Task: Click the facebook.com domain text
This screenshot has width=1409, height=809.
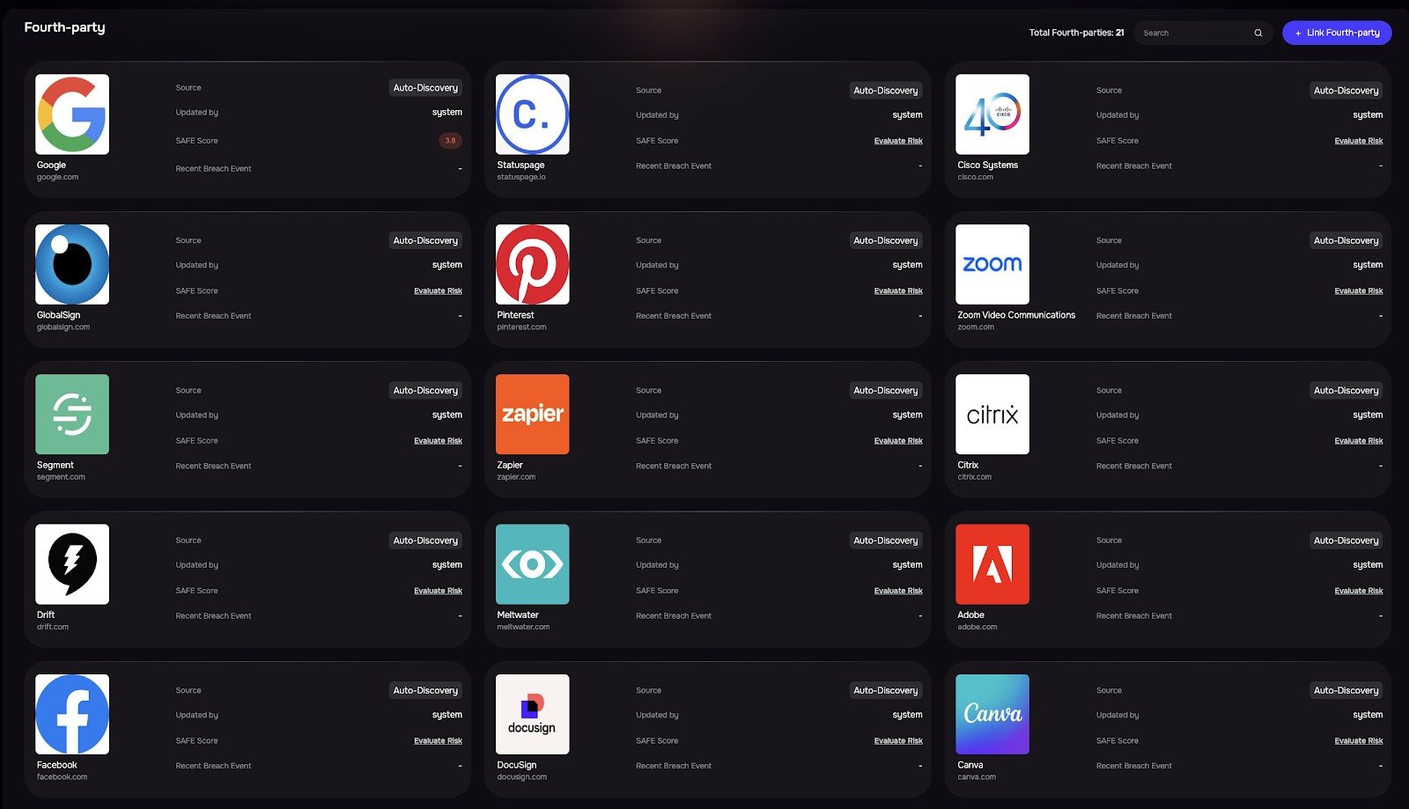Action: pos(62,777)
